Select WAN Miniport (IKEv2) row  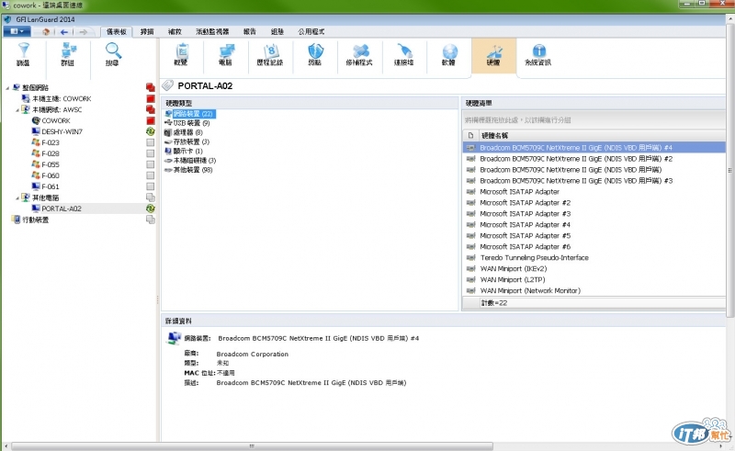click(x=594, y=268)
